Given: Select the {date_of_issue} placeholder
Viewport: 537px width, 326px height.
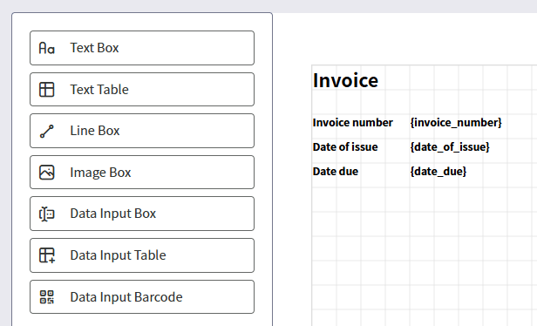Looking at the screenshot, I should 450,147.
